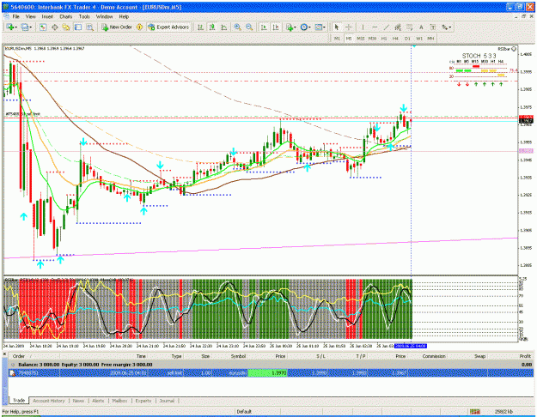Switch chart to bar chart style
Image resolution: width=537 pixels, height=417 pixels.
pyautogui.click(x=201, y=27)
